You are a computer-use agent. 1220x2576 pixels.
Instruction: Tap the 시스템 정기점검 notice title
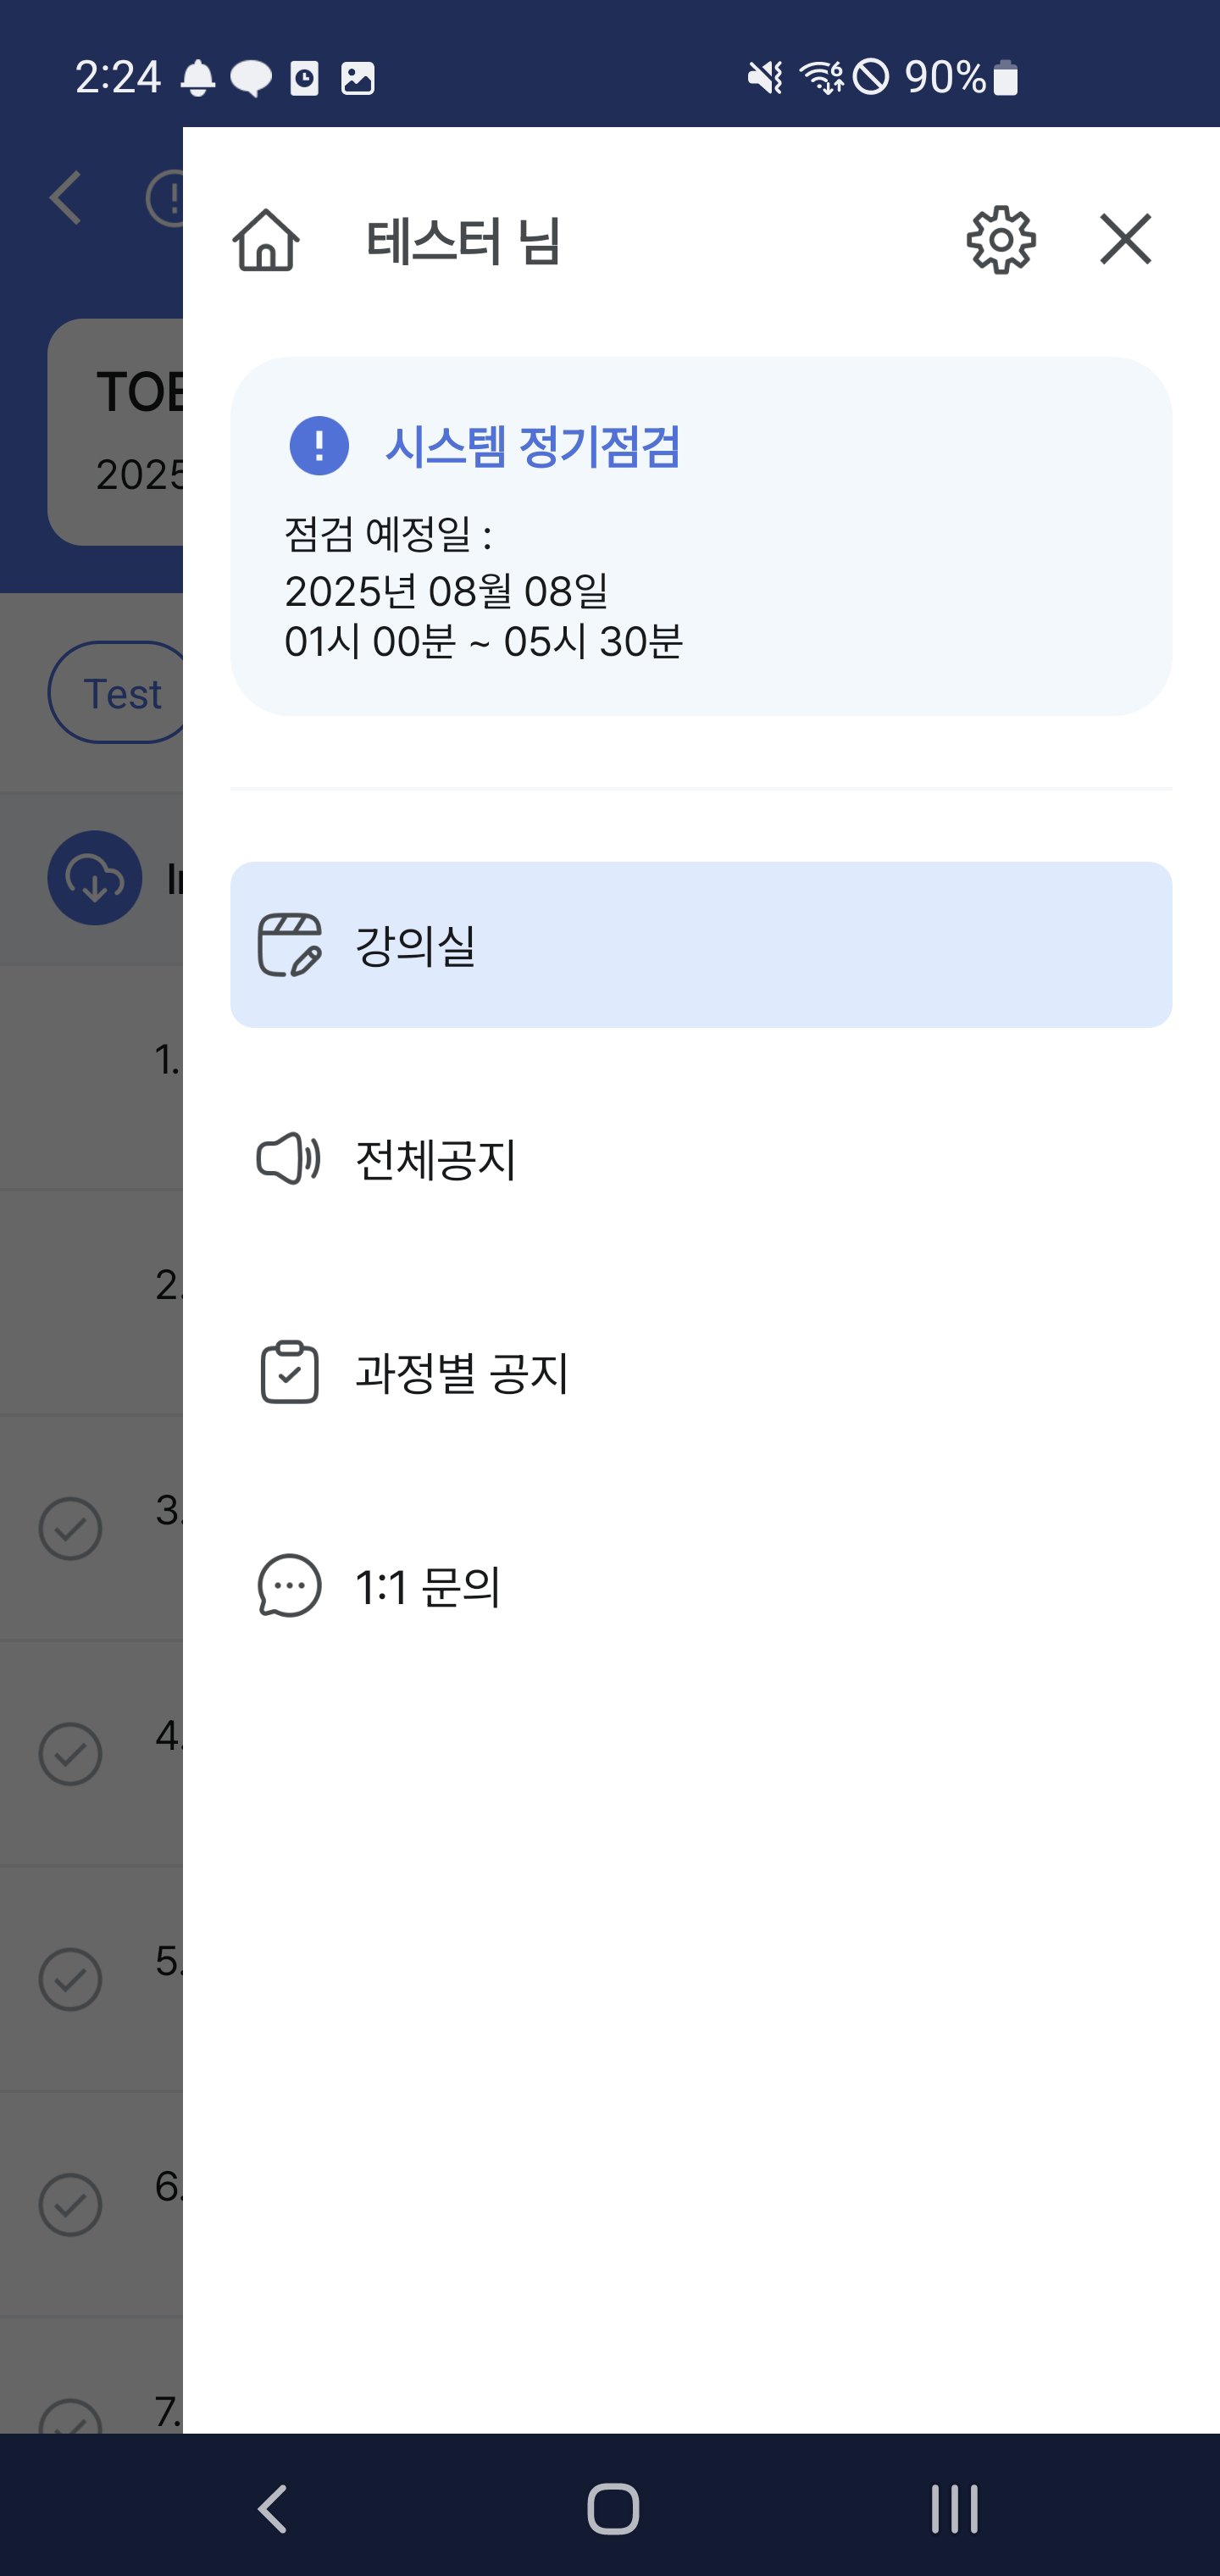tap(532, 446)
